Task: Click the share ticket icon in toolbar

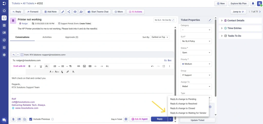Action: 69,12
